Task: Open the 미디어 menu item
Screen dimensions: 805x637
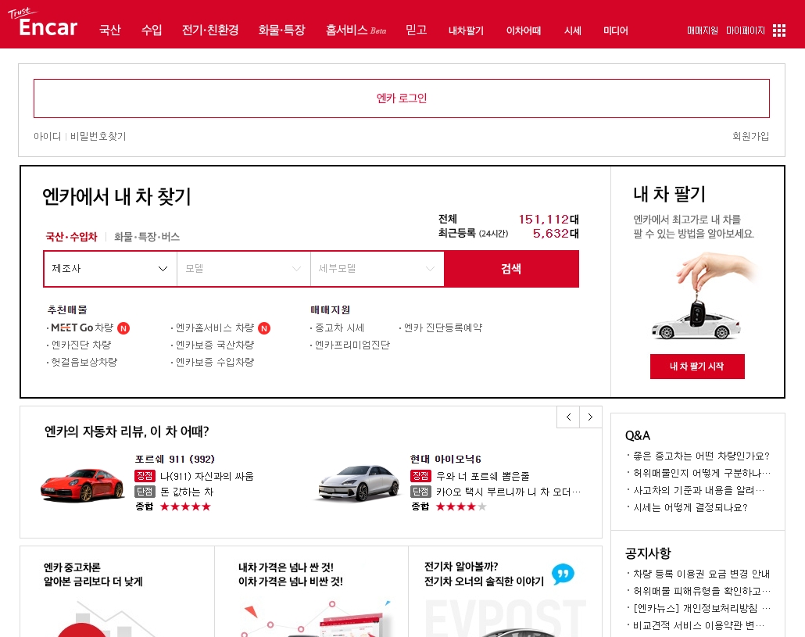Action: click(616, 30)
